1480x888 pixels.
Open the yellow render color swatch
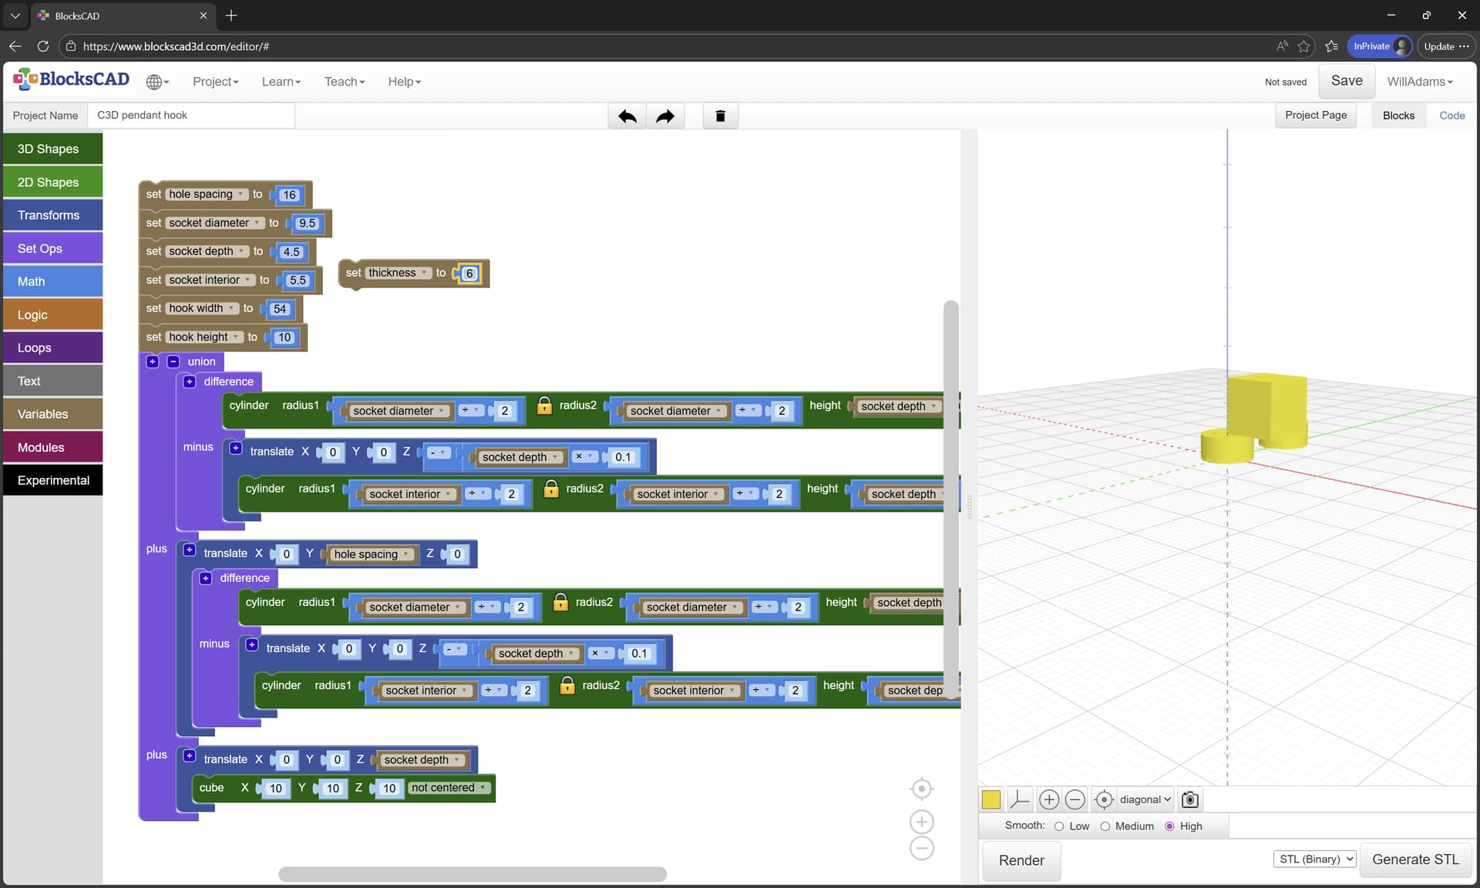991,799
